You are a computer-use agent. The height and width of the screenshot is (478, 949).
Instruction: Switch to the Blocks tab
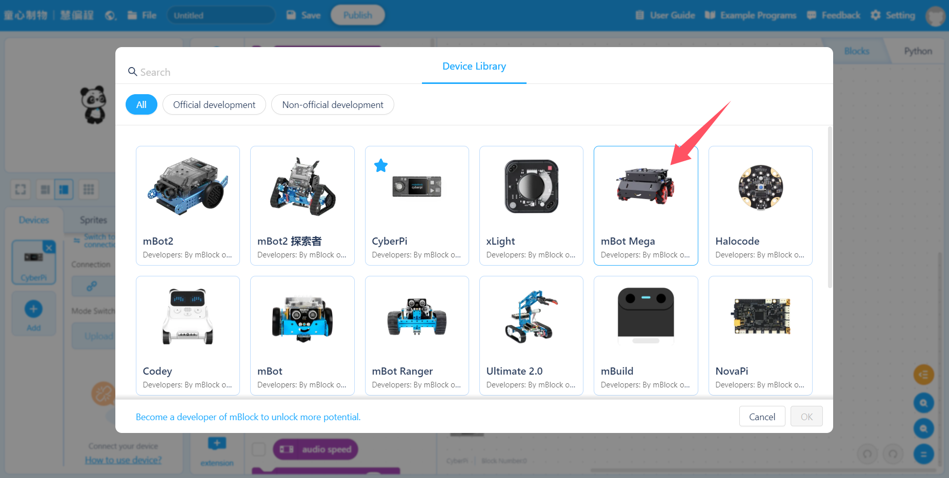click(x=857, y=51)
